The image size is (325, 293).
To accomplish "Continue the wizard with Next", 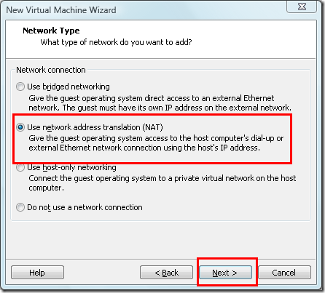I will 226,273.
